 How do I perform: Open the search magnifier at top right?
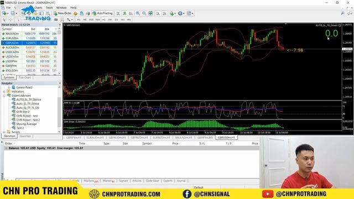click(343, 13)
